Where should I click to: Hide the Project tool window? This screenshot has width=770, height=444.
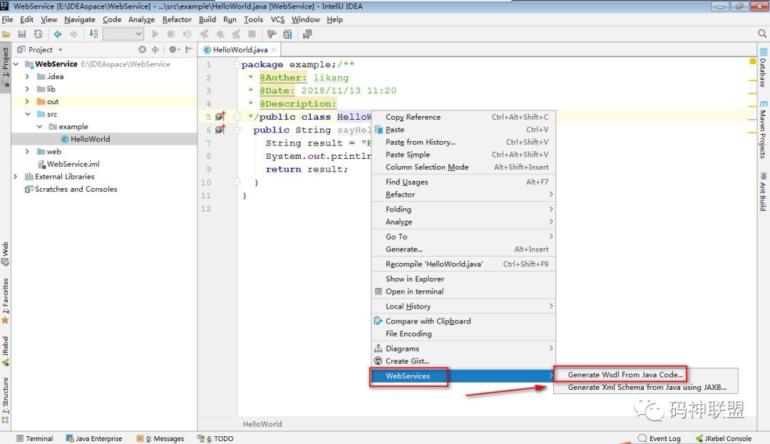(189, 50)
